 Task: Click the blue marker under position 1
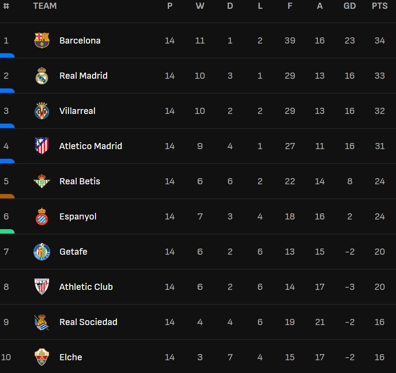pos(7,56)
